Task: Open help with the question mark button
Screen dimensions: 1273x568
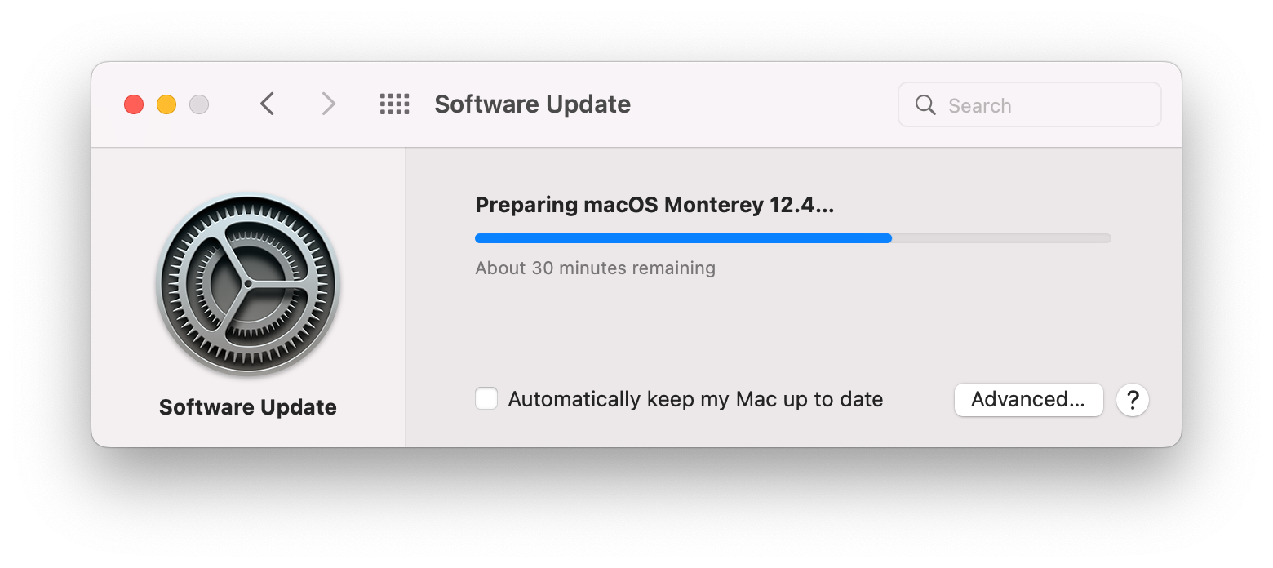Action: (1133, 400)
